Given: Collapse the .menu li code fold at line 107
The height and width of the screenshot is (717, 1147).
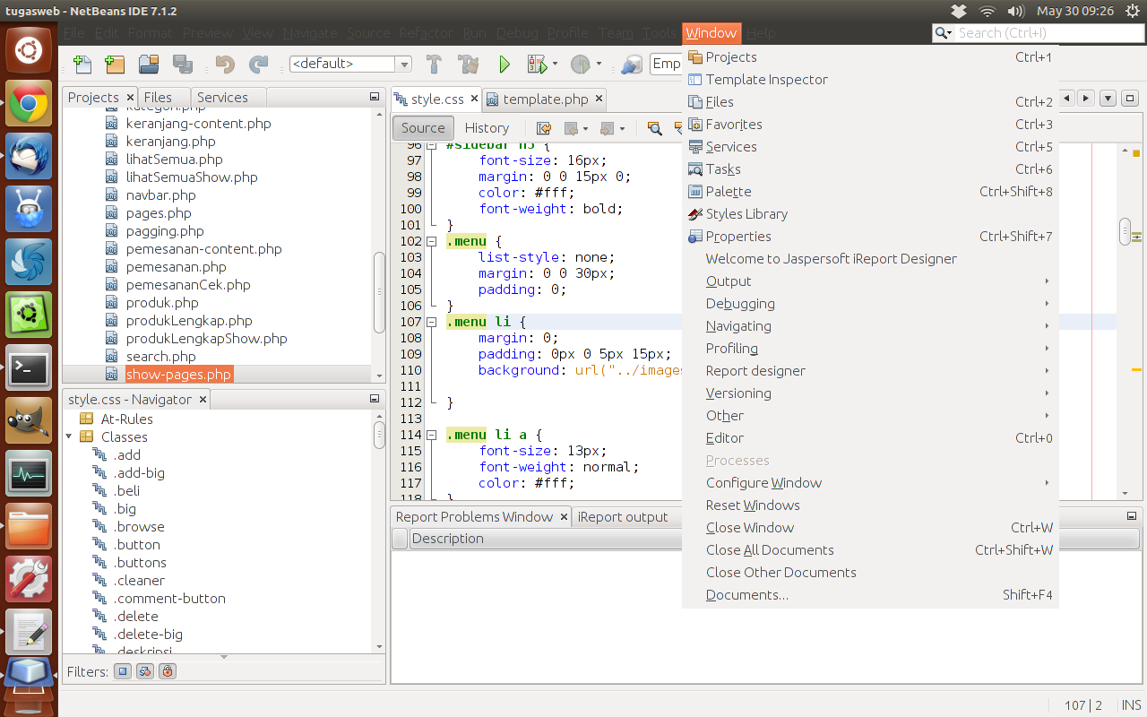Looking at the screenshot, I should (431, 322).
